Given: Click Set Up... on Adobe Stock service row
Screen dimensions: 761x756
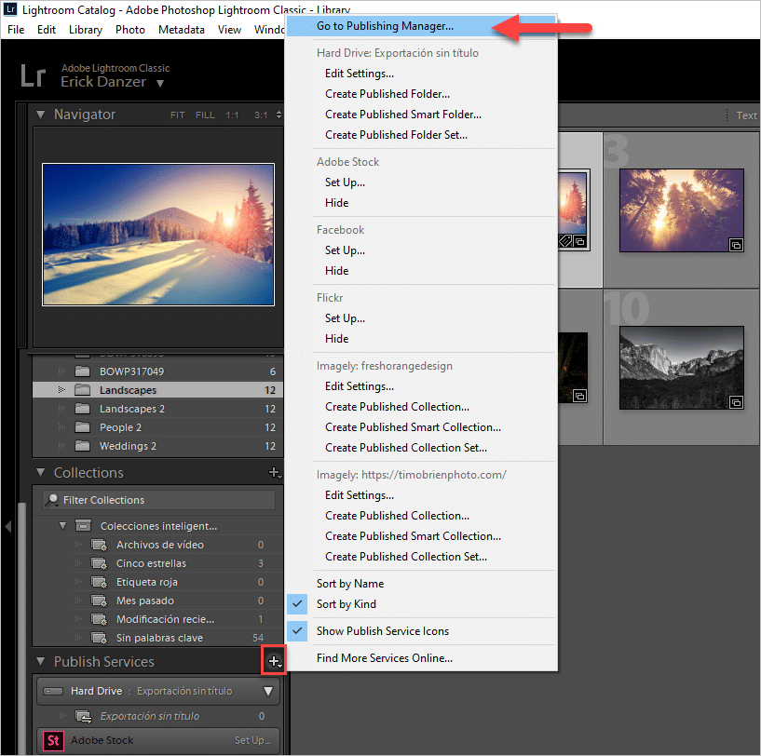Looking at the screenshot, I should coord(252,740).
